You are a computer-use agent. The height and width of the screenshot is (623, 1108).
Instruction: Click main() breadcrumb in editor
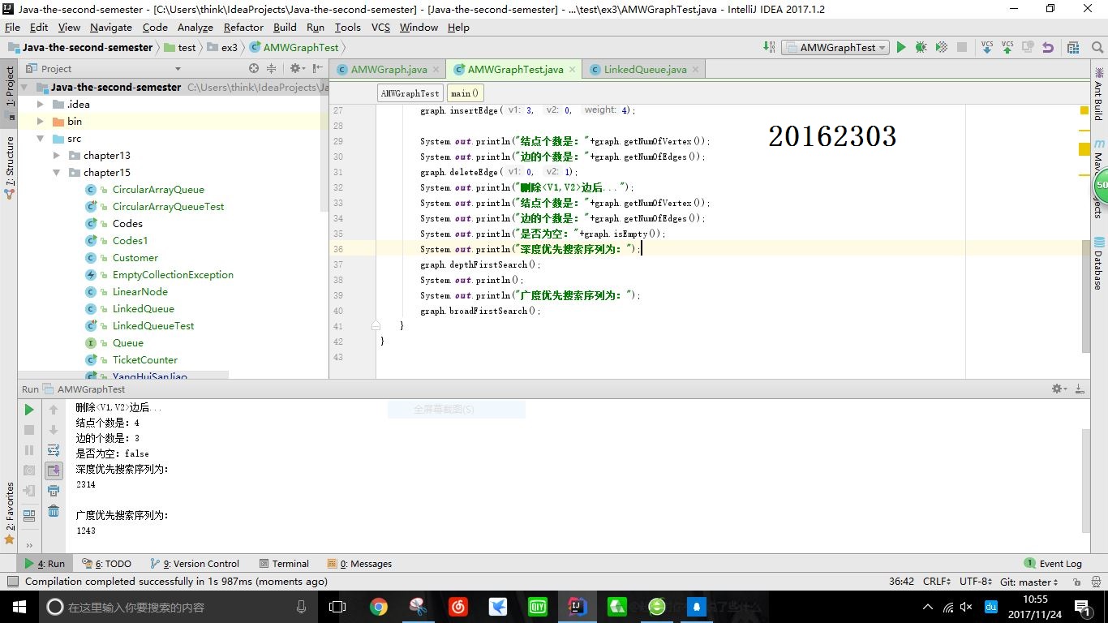[465, 93]
